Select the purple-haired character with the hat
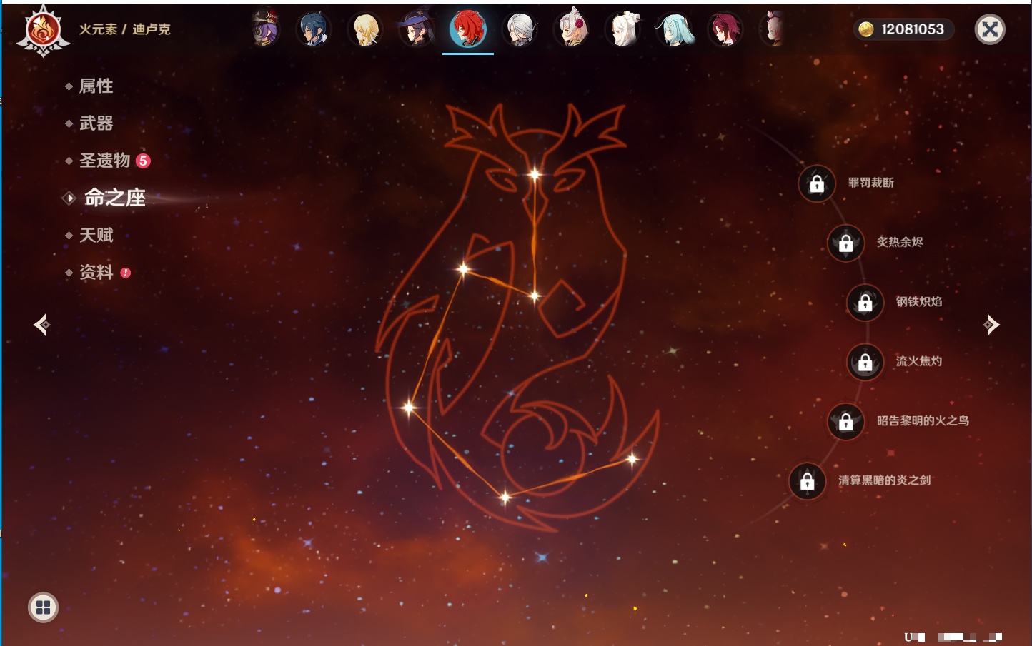This screenshot has width=1032, height=646. [264, 29]
